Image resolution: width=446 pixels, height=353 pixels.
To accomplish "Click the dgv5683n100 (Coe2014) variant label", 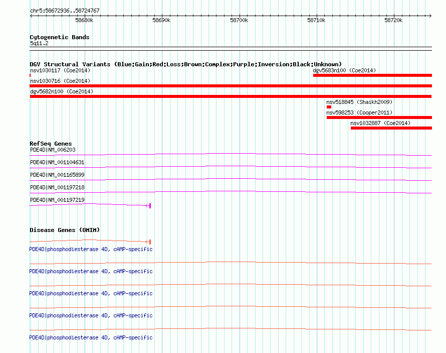I will pos(344,70).
